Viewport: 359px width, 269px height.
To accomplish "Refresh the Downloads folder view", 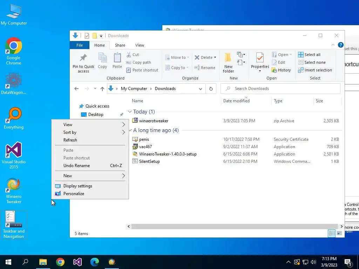I will pos(211,89).
